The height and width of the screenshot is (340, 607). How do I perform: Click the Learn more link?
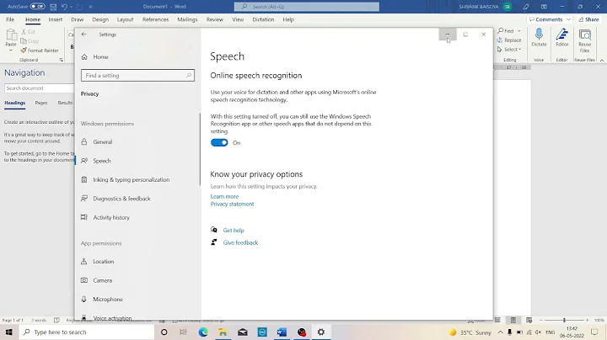tap(224, 196)
